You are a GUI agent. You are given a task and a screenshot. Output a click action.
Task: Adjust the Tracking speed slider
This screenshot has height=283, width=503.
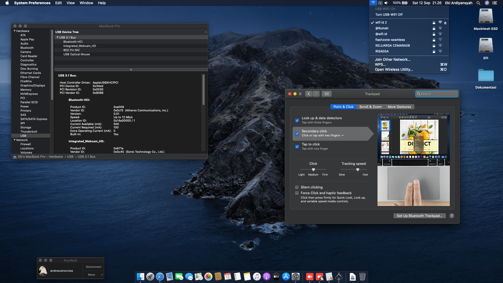[x=358, y=170]
